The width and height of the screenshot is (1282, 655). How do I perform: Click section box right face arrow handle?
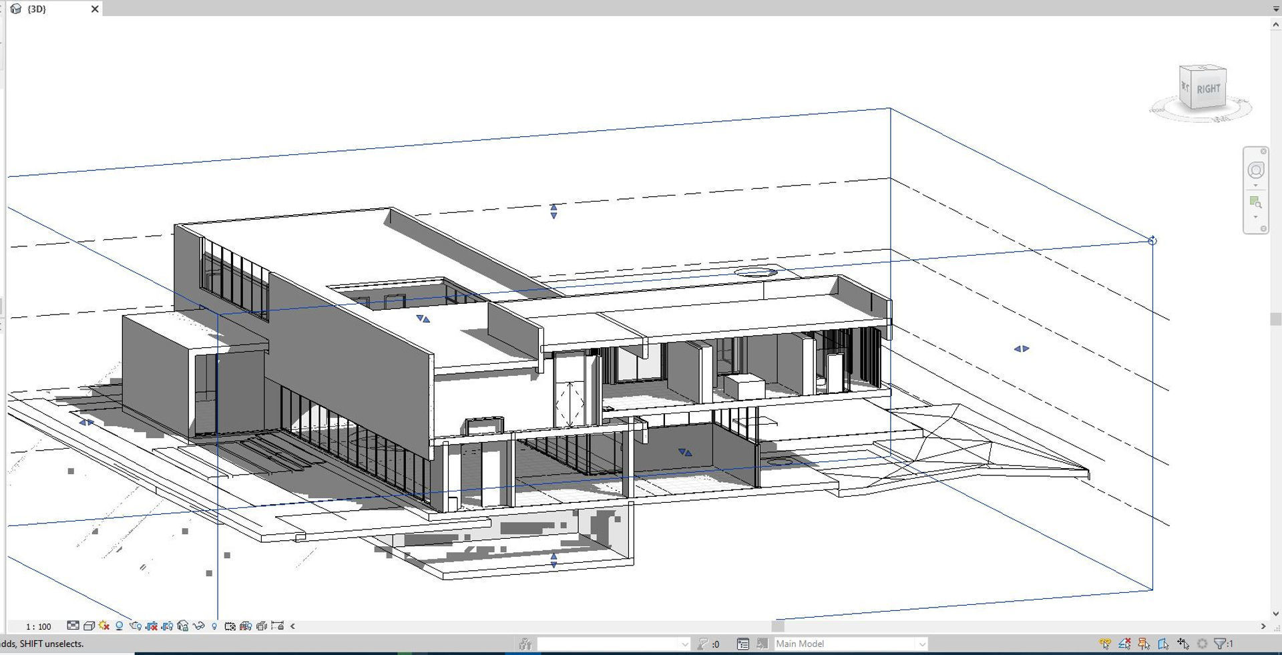pos(1022,349)
